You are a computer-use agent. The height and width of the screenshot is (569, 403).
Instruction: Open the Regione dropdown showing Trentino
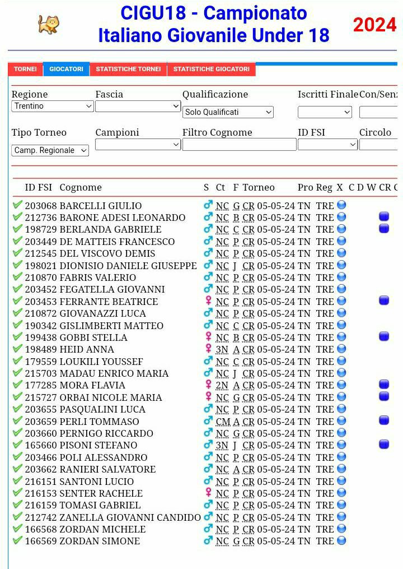(53, 106)
